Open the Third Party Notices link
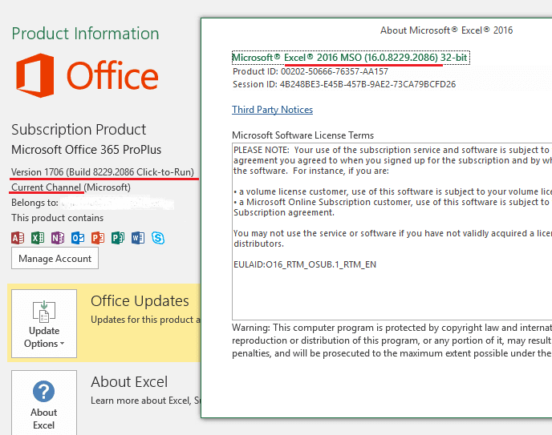The image size is (552, 435). (x=272, y=110)
